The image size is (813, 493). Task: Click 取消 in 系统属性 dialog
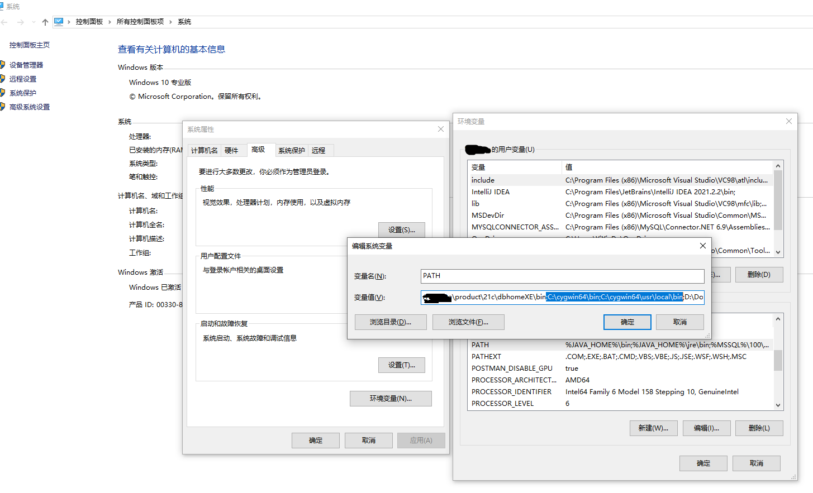(x=369, y=440)
